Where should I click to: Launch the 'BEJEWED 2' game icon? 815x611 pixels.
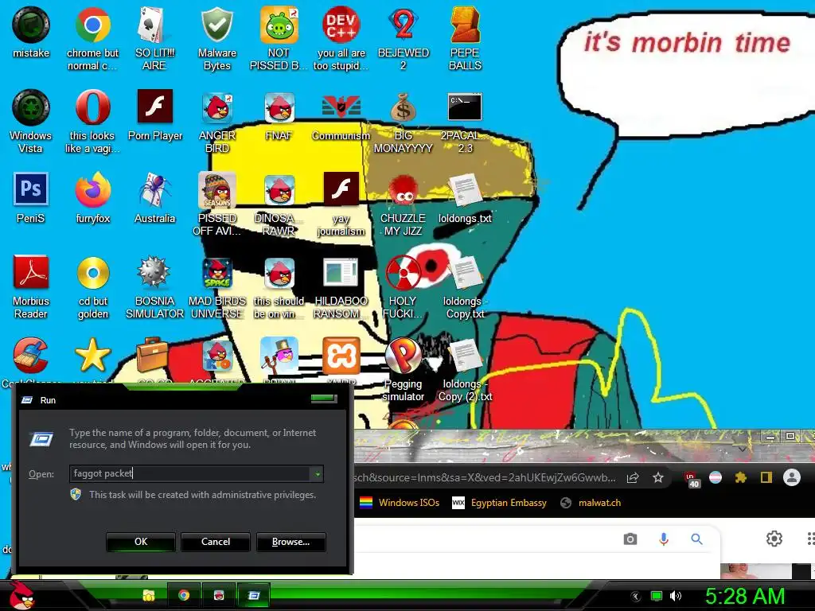tap(403, 38)
